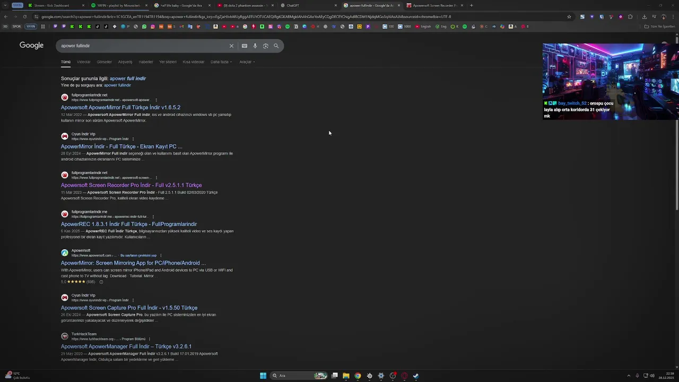Viewport: 679px width, 382px height.
Task: Open Apowersoft ApowerManager Full İndir result
Action: point(126,346)
